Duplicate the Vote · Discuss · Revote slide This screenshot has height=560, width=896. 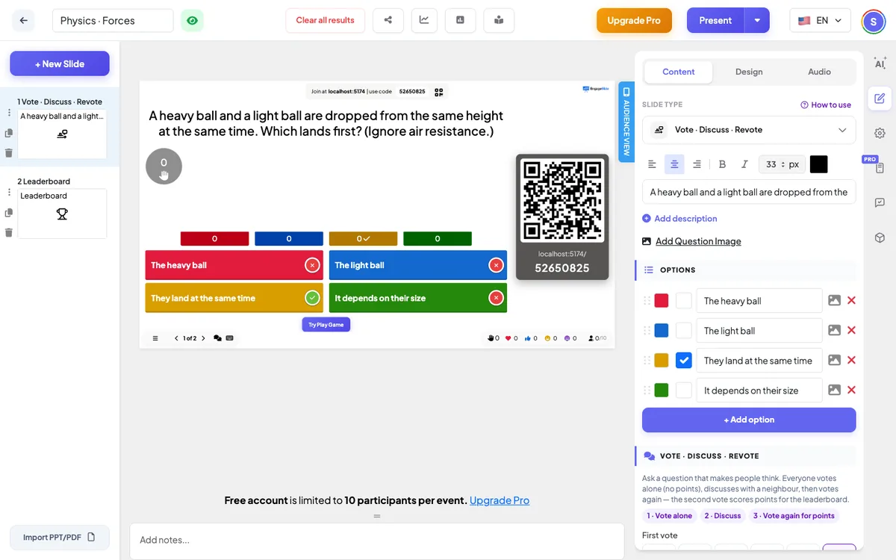pyautogui.click(x=9, y=133)
